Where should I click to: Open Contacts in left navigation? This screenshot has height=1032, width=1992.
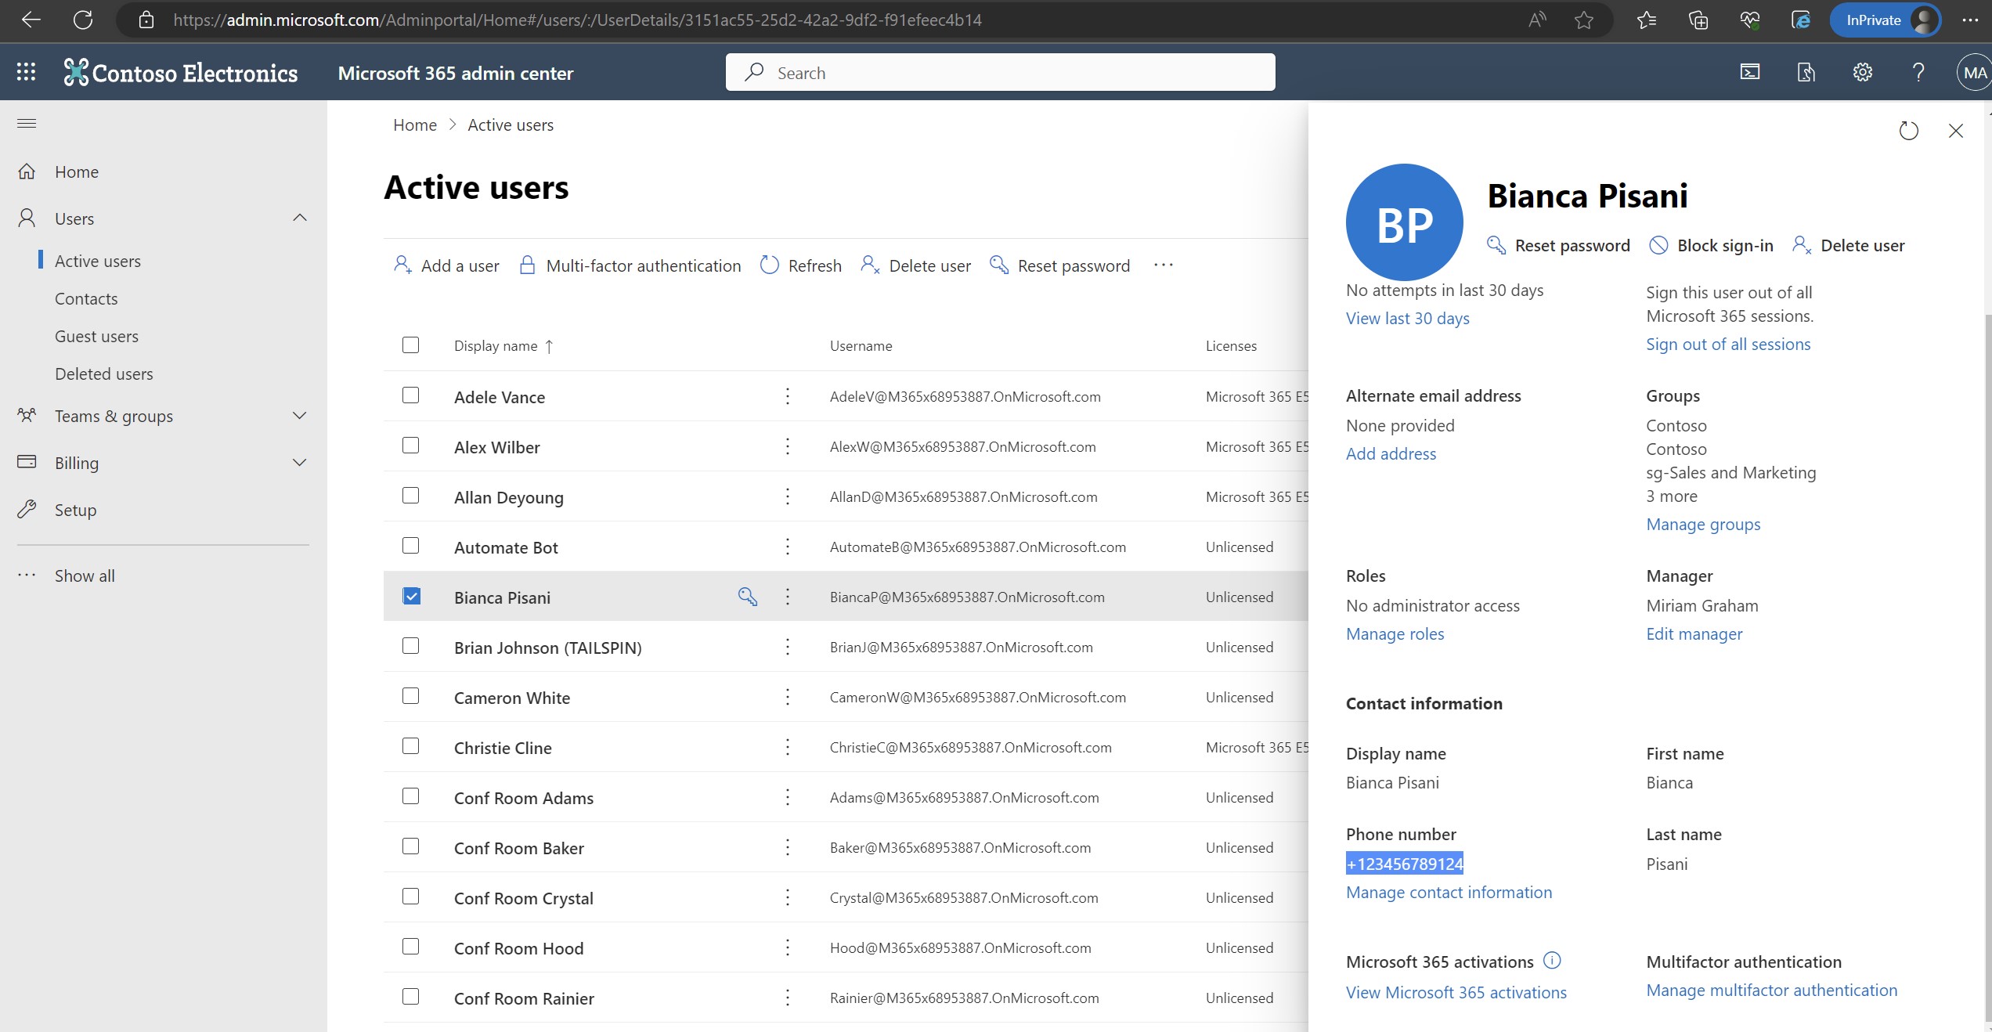(x=86, y=298)
